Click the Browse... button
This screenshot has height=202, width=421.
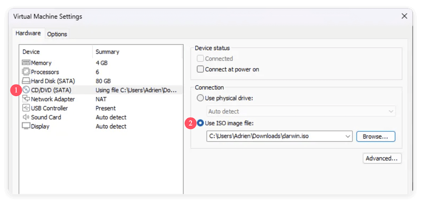click(x=376, y=136)
